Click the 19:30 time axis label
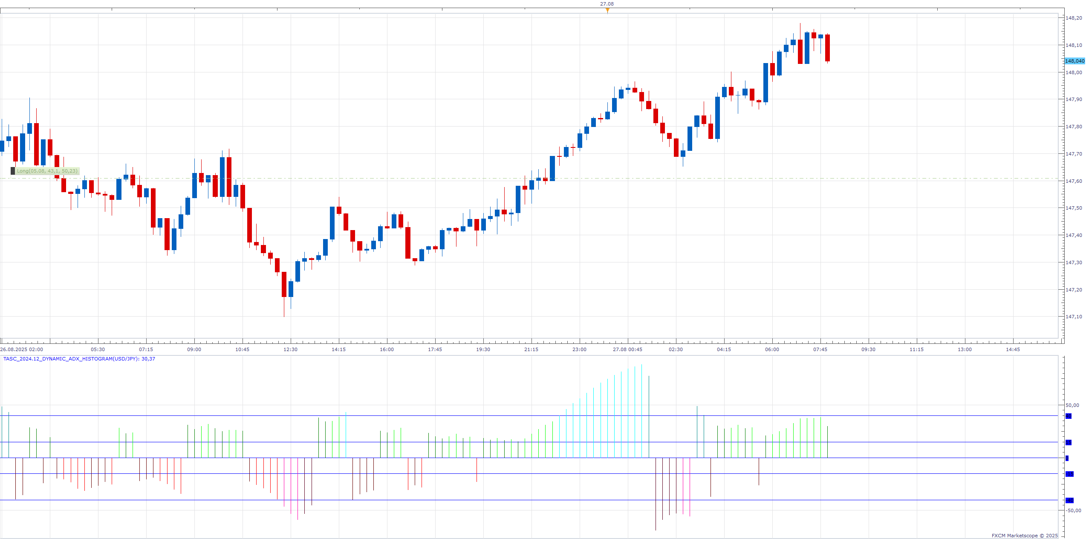Image resolution: width=1089 pixels, height=539 pixels. [483, 349]
